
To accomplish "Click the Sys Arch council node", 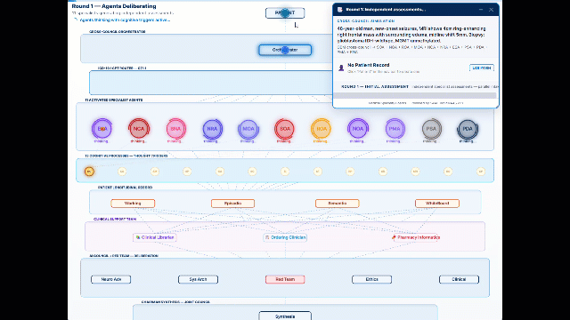I will pos(198,279).
